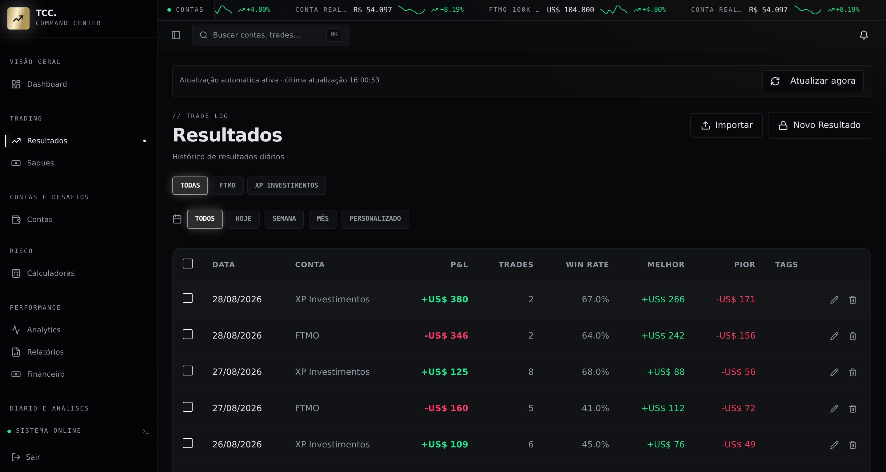Image resolution: width=886 pixels, height=472 pixels.
Task: Click the Importar button
Action: coord(726,125)
